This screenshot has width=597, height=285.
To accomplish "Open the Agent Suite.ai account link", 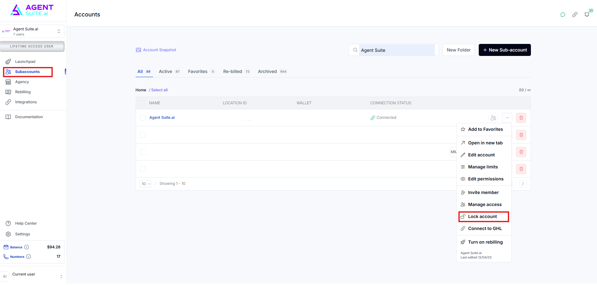I will (162, 118).
